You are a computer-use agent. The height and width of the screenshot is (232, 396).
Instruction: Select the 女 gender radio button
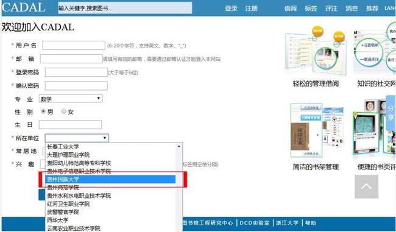coord(64,111)
